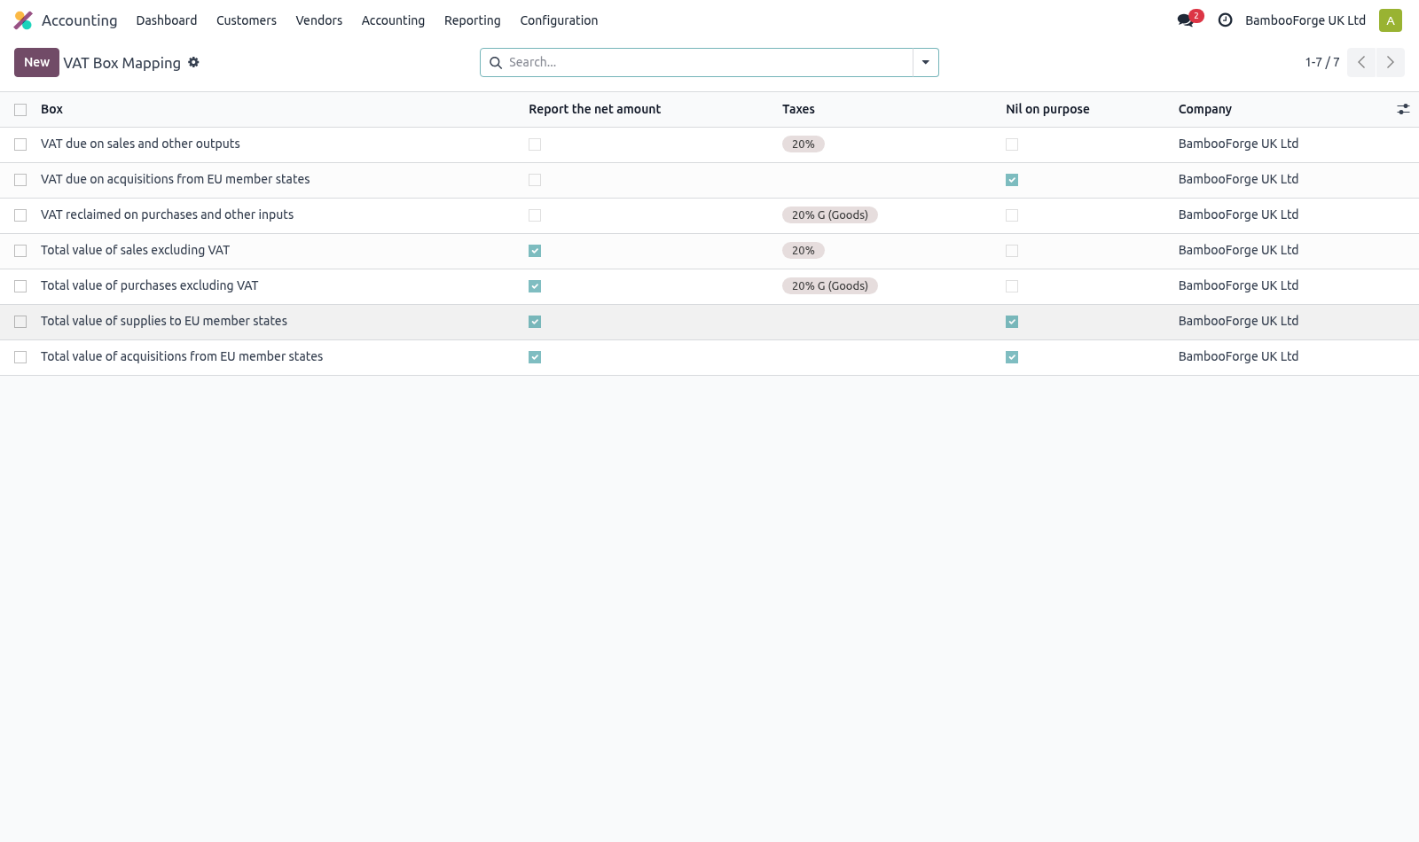Create a New VAT box mapping
Viewport: 1419px width, 842px height.
36,62
